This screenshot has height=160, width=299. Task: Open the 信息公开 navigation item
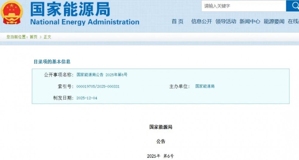202,21
